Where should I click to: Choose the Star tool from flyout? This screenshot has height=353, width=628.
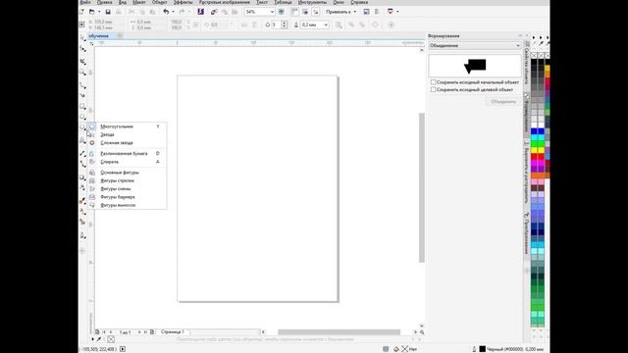point(127,134)
